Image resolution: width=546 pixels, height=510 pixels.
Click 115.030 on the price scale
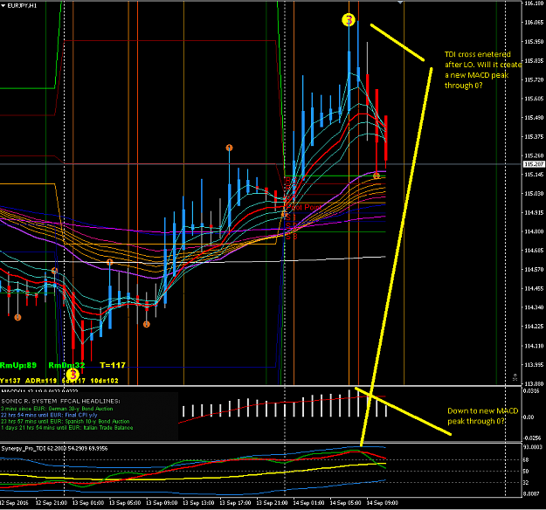click(534, 194)
